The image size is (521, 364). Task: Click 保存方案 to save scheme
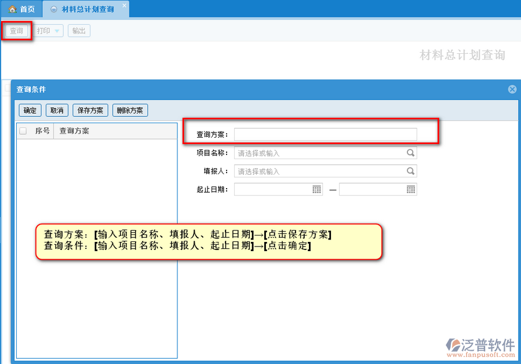pyautogui.click(x=90, y=110)
